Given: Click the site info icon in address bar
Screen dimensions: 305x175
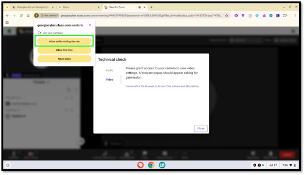Looking at the screenshot, I should [36, 16].
